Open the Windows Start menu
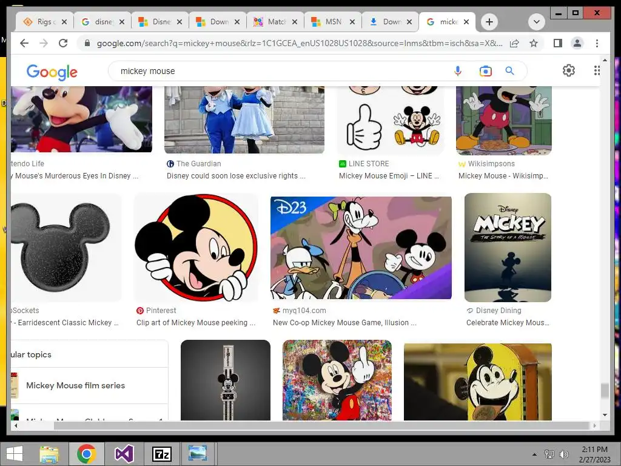The height and width of the screenshot is (466, 621). pyautogui.click(x=15, y=454)
